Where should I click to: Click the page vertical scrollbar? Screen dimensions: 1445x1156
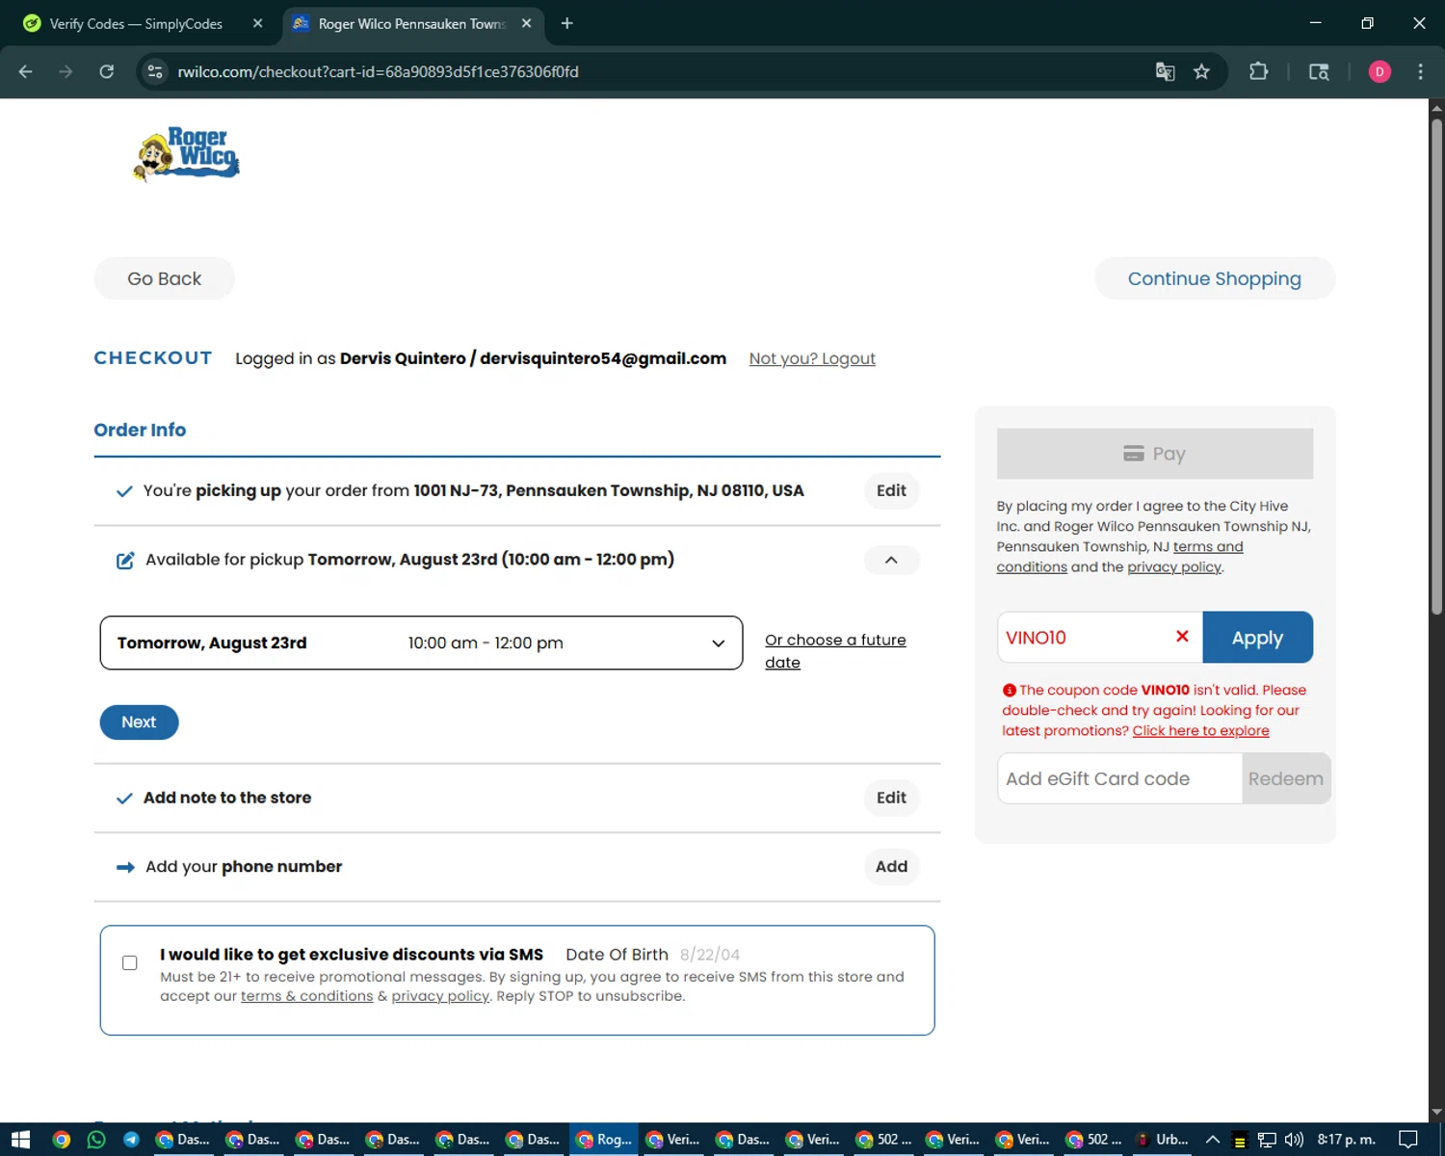1436,366
